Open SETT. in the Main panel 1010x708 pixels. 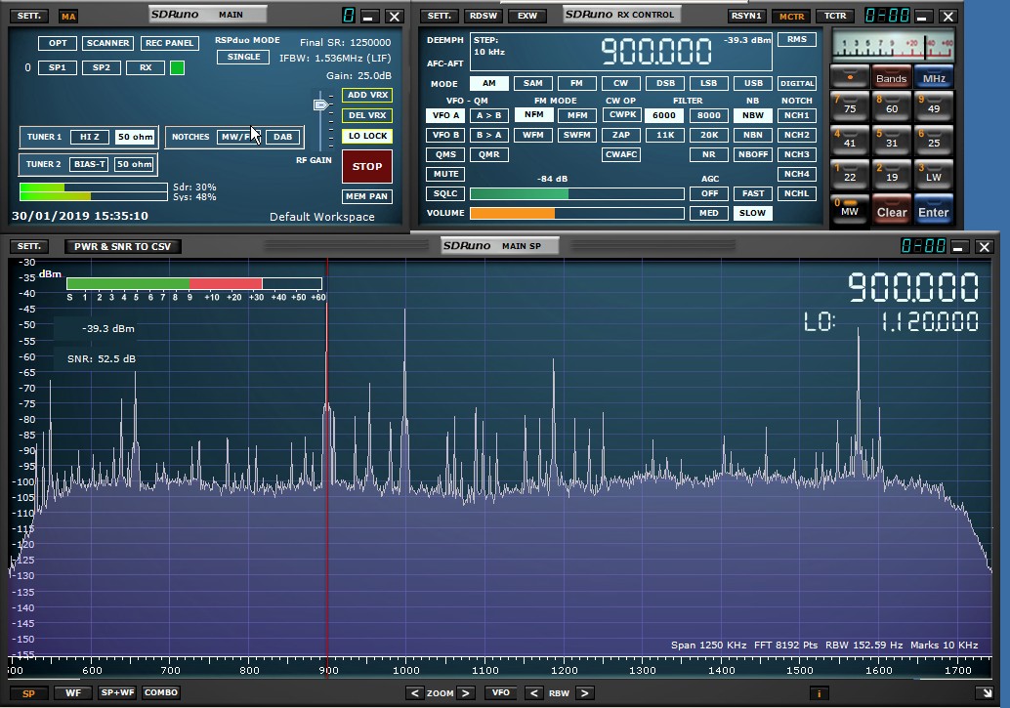pyautogui.click(x=29, y=16)
